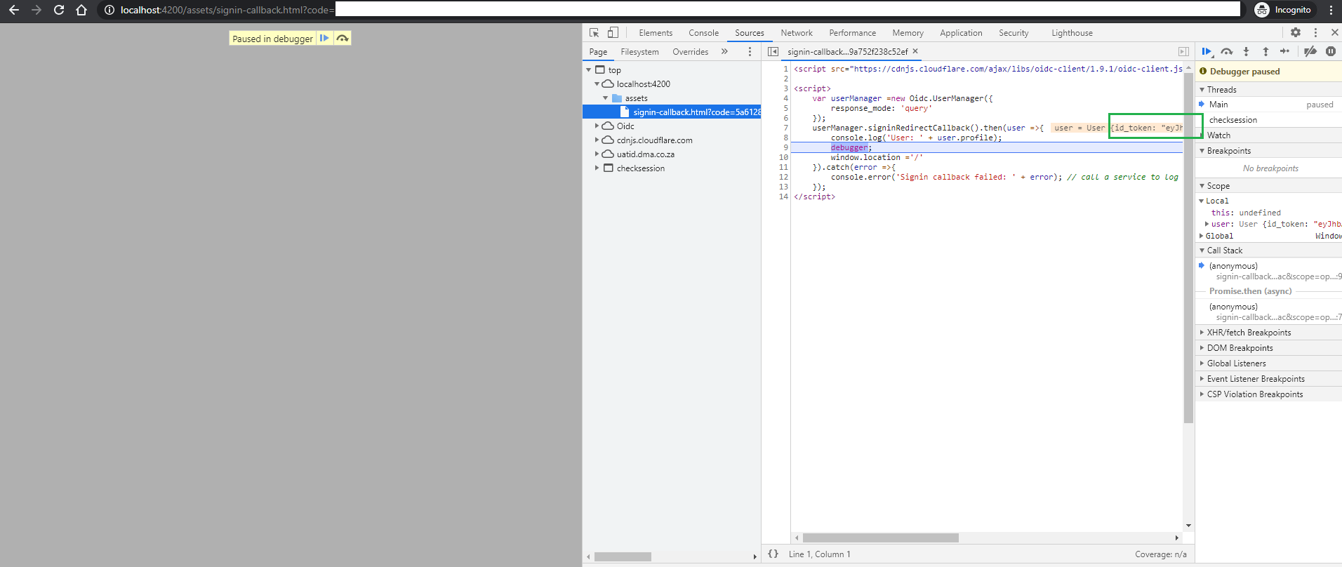Open DevTools customize menu (three dots)
Screen dimensions: 1342x567
tap(1315, 32)
